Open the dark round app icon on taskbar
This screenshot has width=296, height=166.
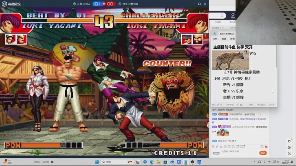click(192, 162)
